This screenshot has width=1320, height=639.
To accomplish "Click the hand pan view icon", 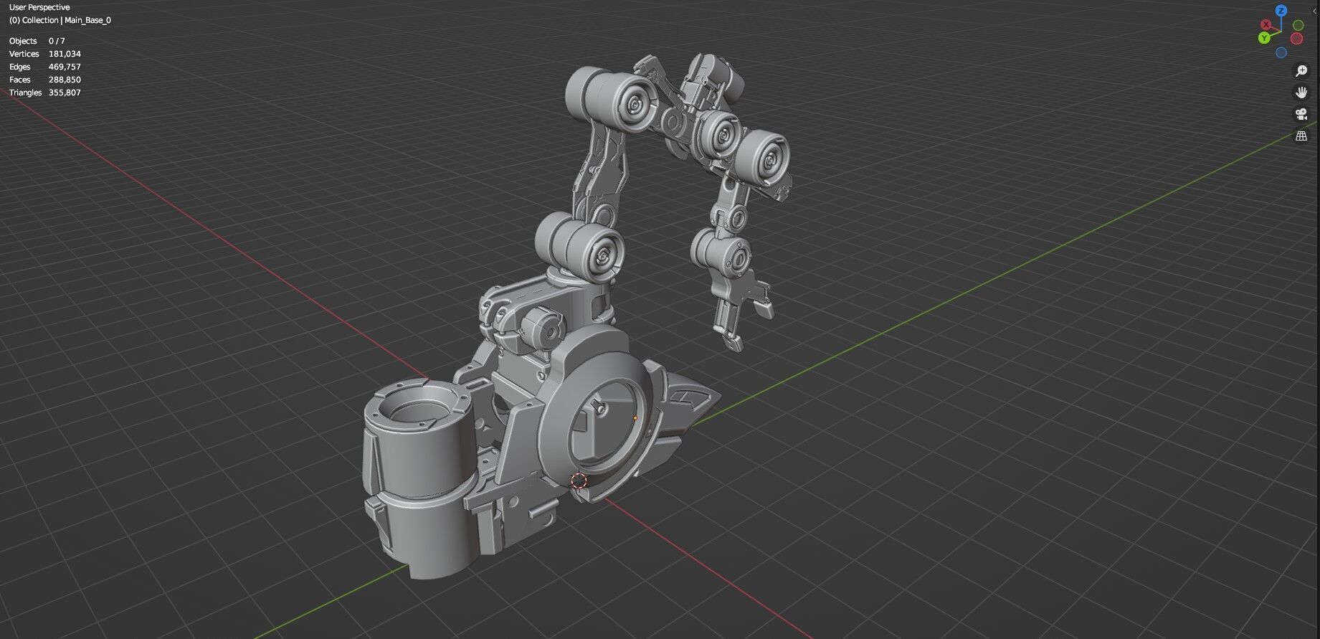I will point(1301,93).
